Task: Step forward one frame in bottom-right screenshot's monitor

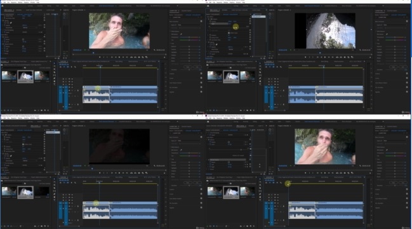Action: [x=329, y=173]
